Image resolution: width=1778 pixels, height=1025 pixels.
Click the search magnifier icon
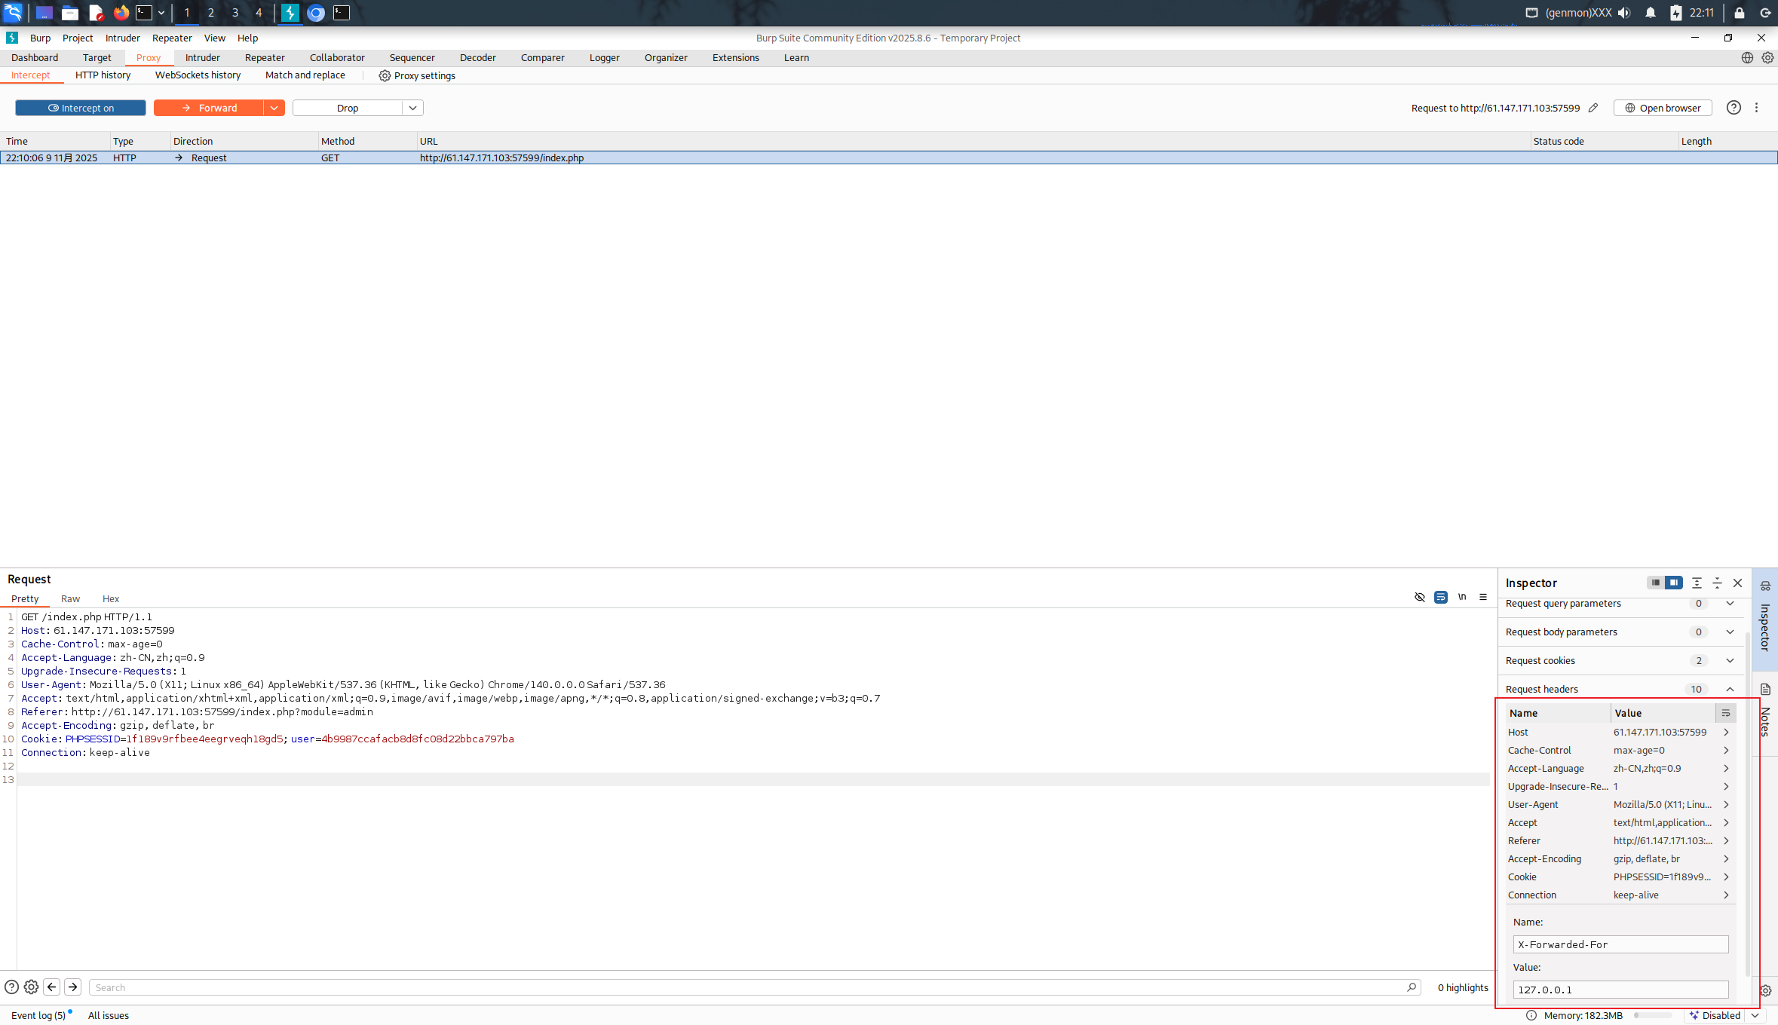point(1411,987)
